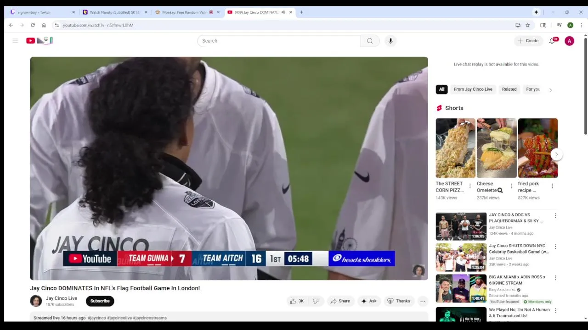588x330 pixels.
Task: Open the YouTube guide hamburger menu
Action: [x=15, y=41]
